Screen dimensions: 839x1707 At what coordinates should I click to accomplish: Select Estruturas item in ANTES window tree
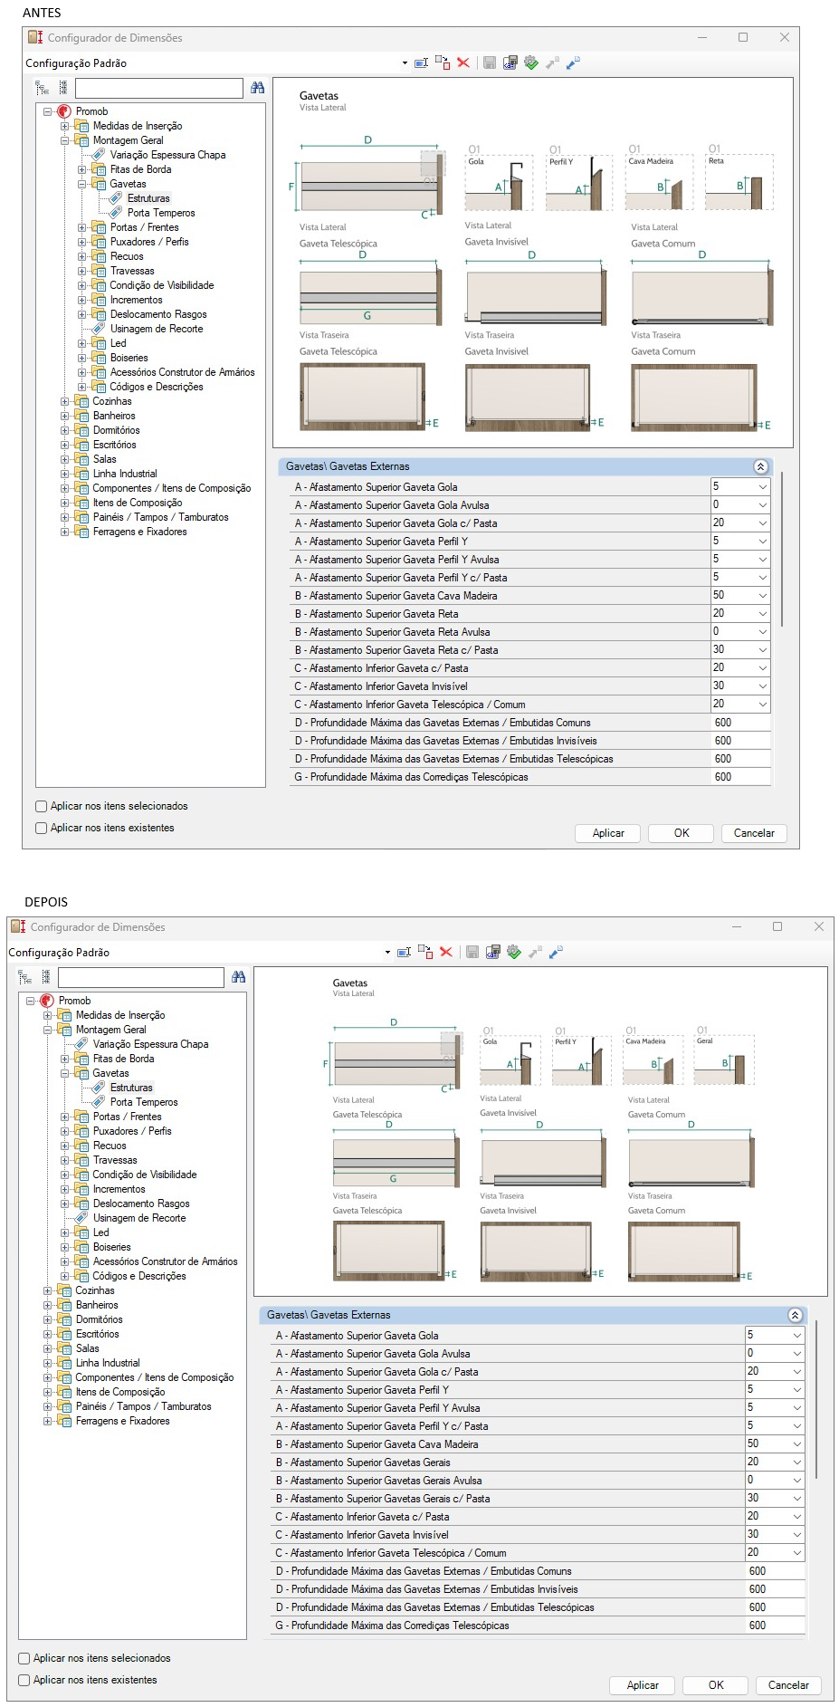point(148,198)
